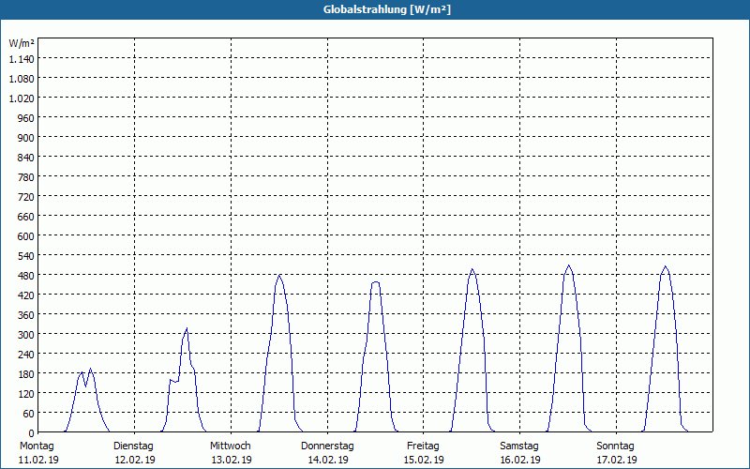Select the 1.020 y-axis value
The width and height of the screenshot is (750, 469).
click(x=22, y=98)
